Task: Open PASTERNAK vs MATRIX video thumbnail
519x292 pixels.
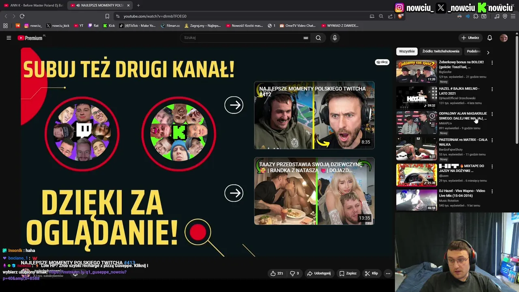Action: [x=416, y=148]
